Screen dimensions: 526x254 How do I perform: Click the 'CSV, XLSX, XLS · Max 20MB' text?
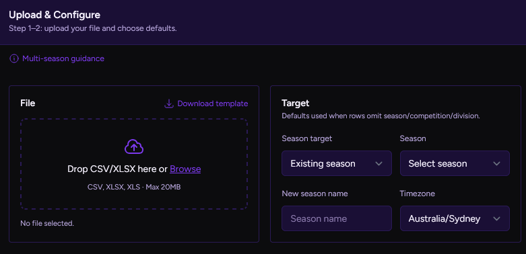pos(134,187)
